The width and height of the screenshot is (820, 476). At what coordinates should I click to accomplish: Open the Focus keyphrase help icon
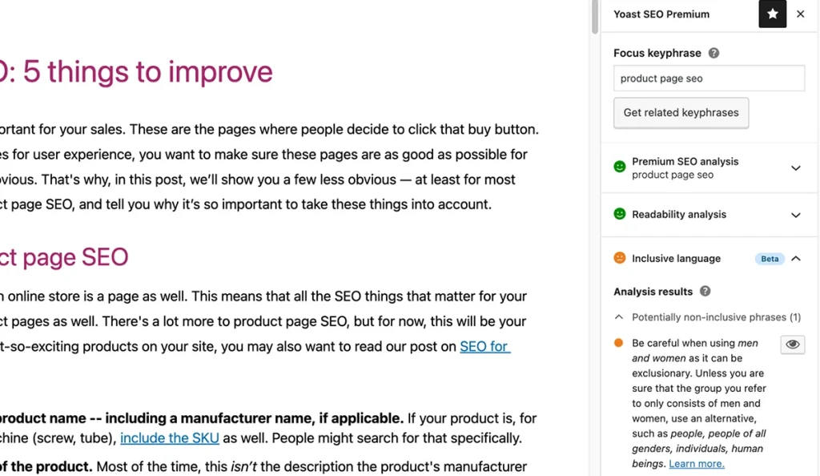713,53
